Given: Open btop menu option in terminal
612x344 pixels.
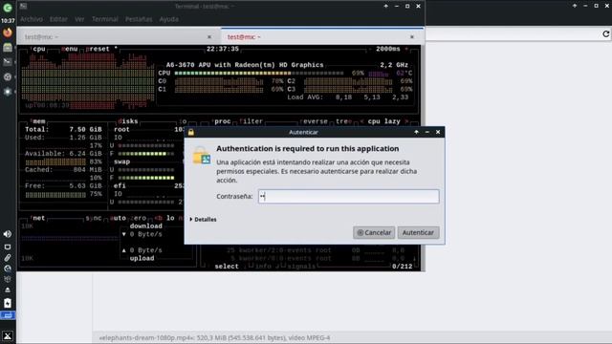Looking at the screenshot, I should [x=70, y=49].
